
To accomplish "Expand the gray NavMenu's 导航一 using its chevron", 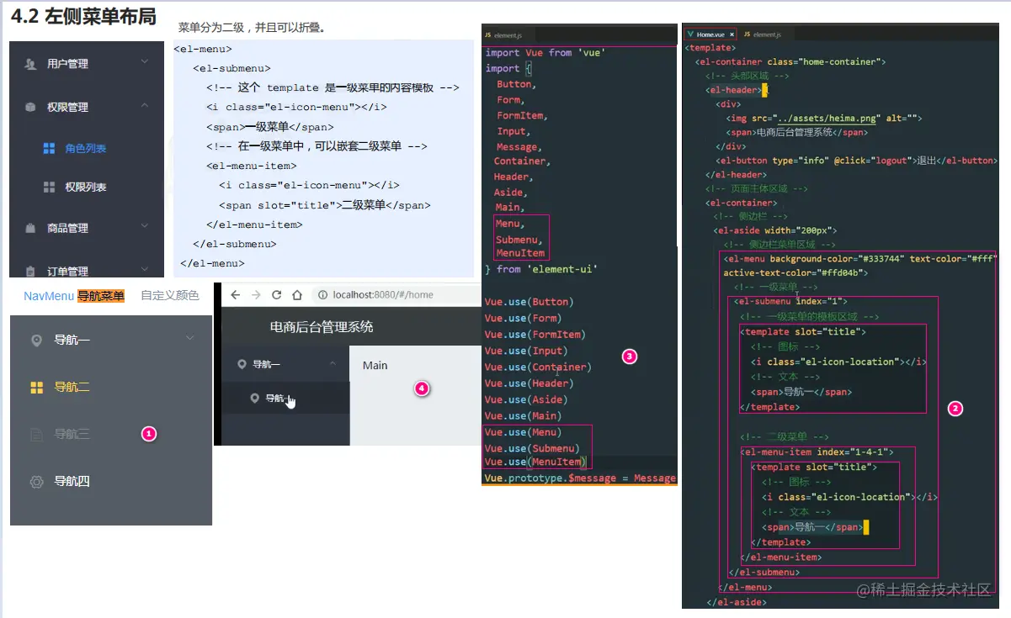I will 190,338.
